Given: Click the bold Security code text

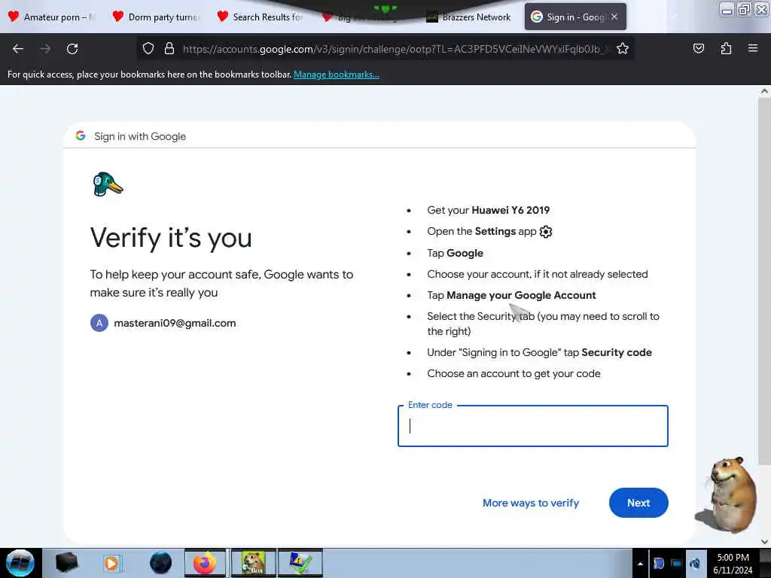Looking at the screenshot, I should click(x=616, y=352).
